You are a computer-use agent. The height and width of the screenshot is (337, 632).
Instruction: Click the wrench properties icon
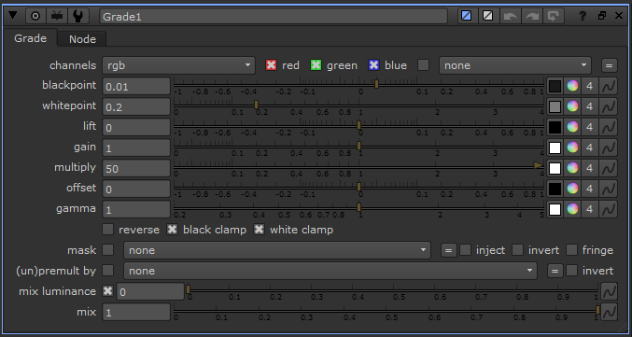click(78, 16)
